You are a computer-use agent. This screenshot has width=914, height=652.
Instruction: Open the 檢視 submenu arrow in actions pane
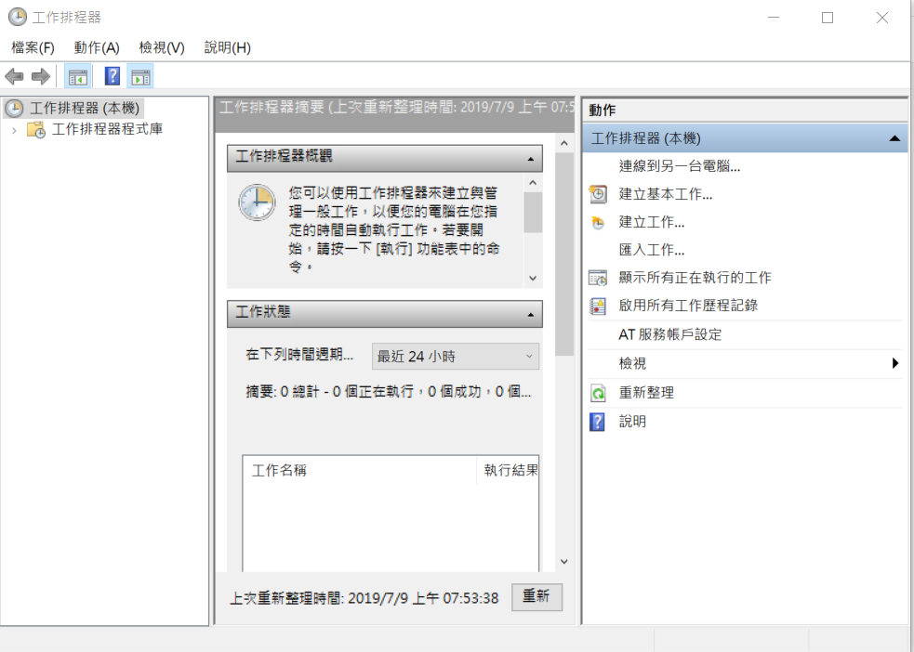click(895, 363)
